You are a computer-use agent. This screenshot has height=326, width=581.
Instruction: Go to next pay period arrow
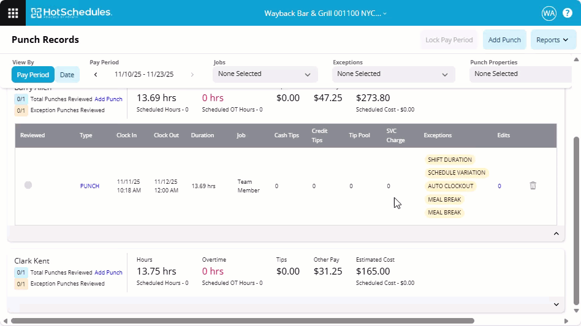tap(192, 75)
